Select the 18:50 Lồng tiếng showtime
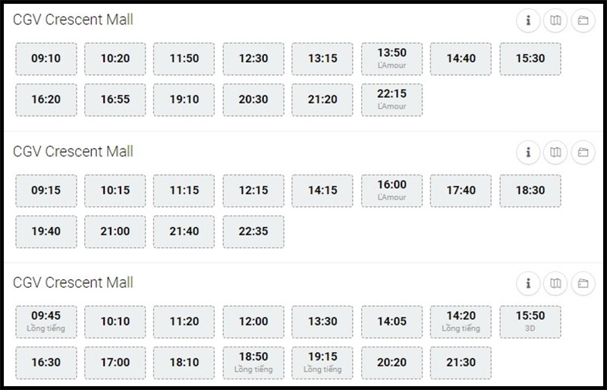The image size is (607, 390). pos(253,363)
